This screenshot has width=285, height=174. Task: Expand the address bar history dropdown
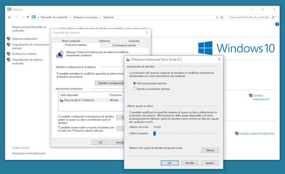coord(217,17)
